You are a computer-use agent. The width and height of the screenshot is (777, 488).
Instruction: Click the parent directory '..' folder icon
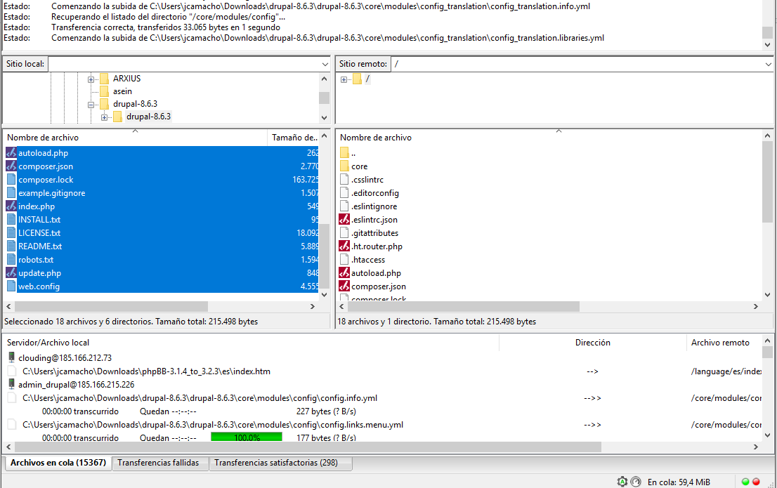pos(344,152)
